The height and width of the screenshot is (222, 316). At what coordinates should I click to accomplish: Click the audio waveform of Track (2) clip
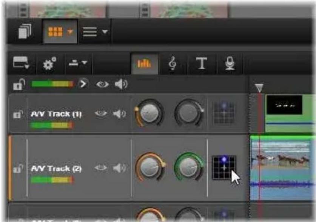pos(282,184)
